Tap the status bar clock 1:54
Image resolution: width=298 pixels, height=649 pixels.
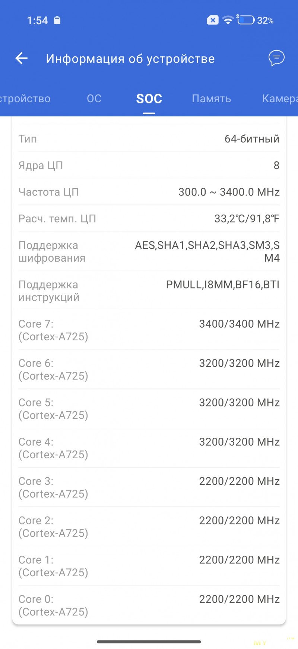[37, 20]
